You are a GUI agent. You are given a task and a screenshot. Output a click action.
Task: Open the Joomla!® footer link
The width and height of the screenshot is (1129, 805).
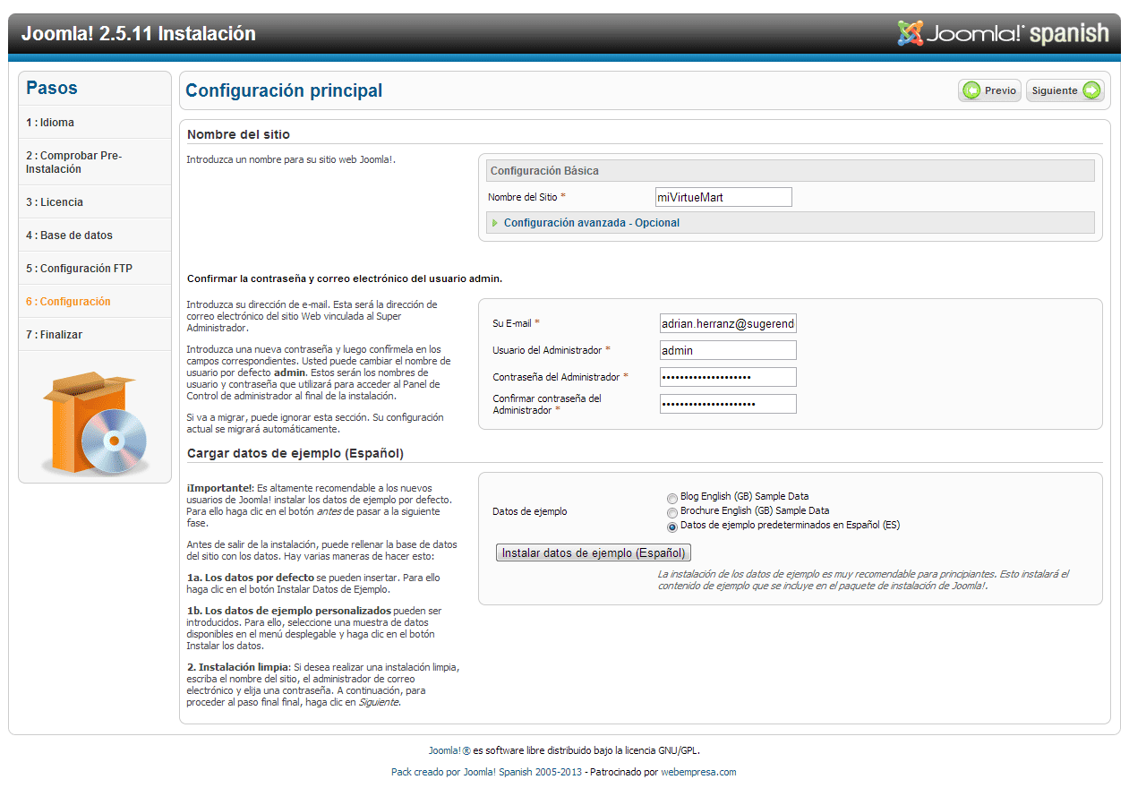[x=449, y=750]
